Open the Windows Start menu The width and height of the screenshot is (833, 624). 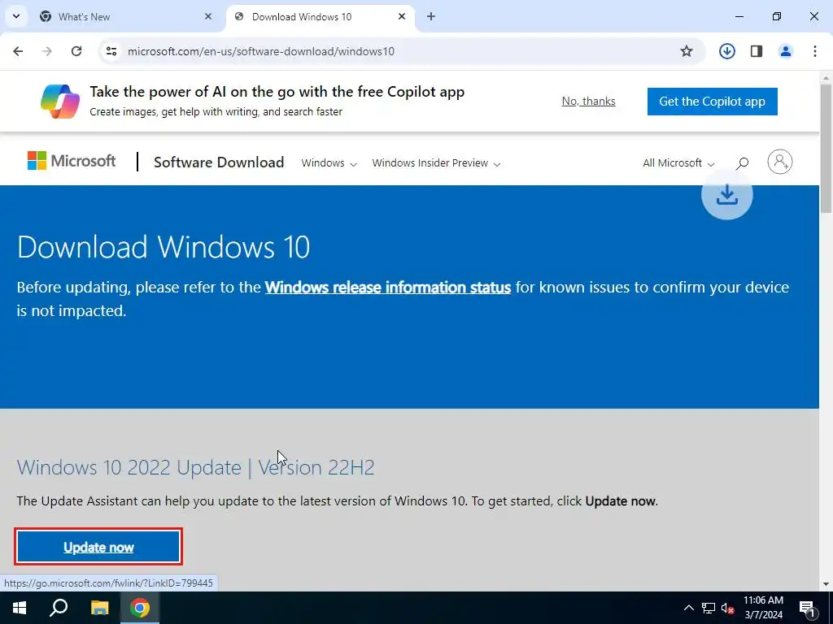tap(20, 608)
